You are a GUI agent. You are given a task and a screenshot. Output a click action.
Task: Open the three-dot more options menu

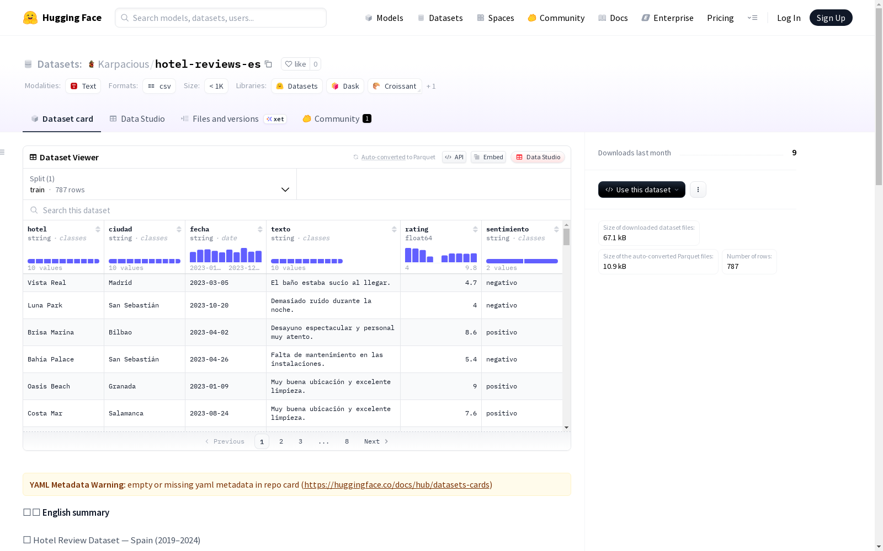(x=698, y=190)
